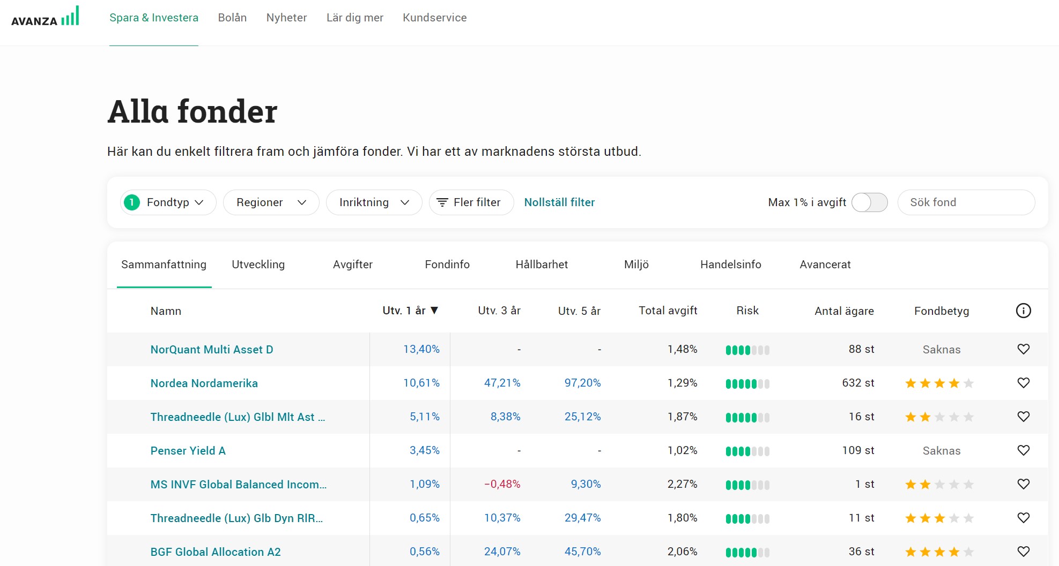This screenshot has width=1059, height=566.
Task: Favorite BGF Global Allocation A2 heart icon
Action: pos(1023,552)
